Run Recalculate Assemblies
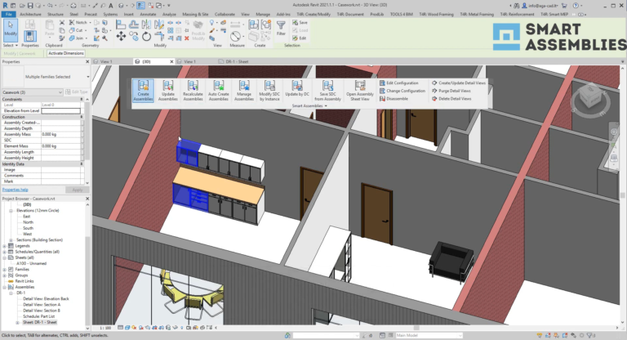The height and width of the screenshot is (340, 627). (193, 91)
